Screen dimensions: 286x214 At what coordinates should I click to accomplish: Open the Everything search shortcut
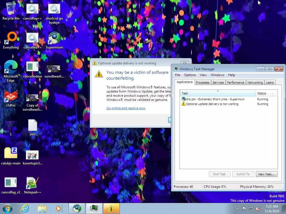11,40
